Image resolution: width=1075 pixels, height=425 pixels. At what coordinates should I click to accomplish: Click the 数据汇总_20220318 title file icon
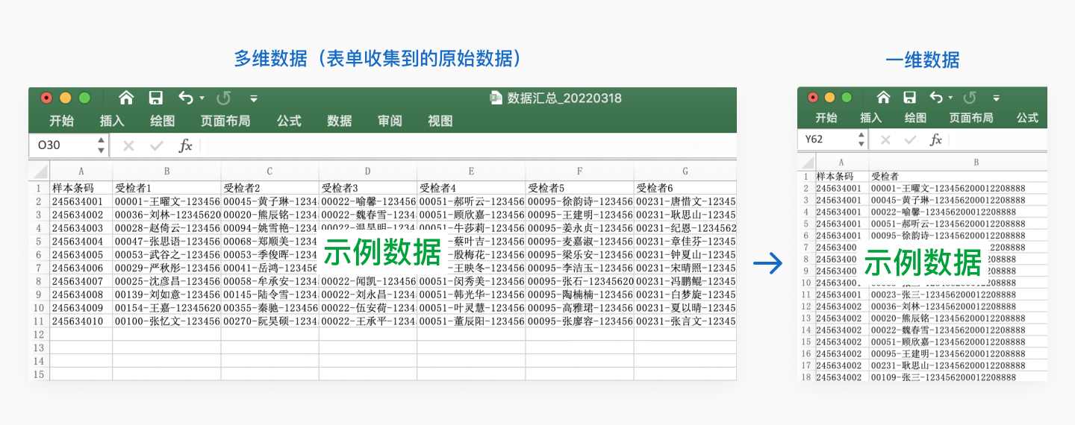[496, 98]
